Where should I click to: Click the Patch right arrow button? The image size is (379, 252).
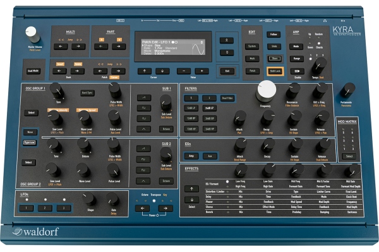118,71
